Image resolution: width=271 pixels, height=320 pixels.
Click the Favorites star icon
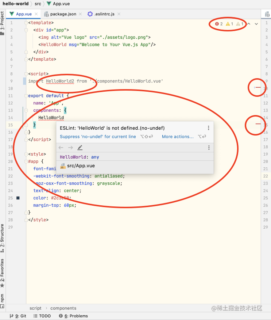[x=2, y=286]
